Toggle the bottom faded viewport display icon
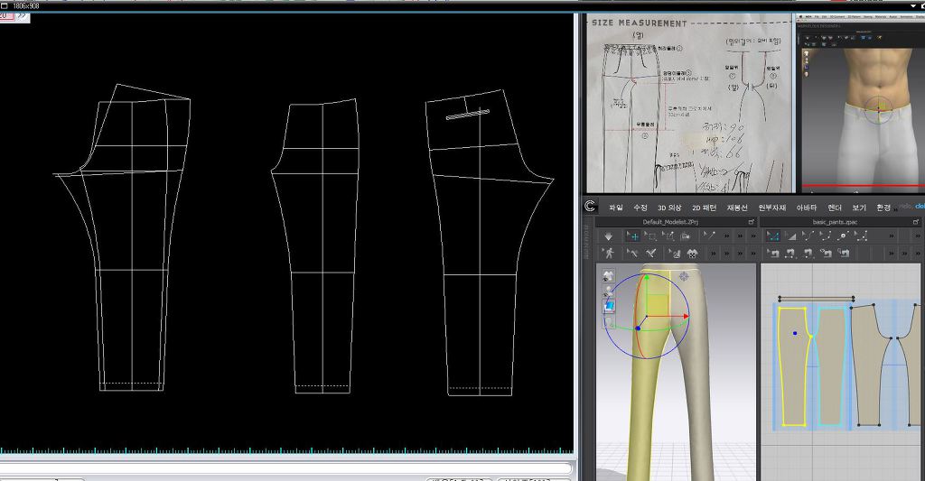925x481 pixels. (608, 322)
